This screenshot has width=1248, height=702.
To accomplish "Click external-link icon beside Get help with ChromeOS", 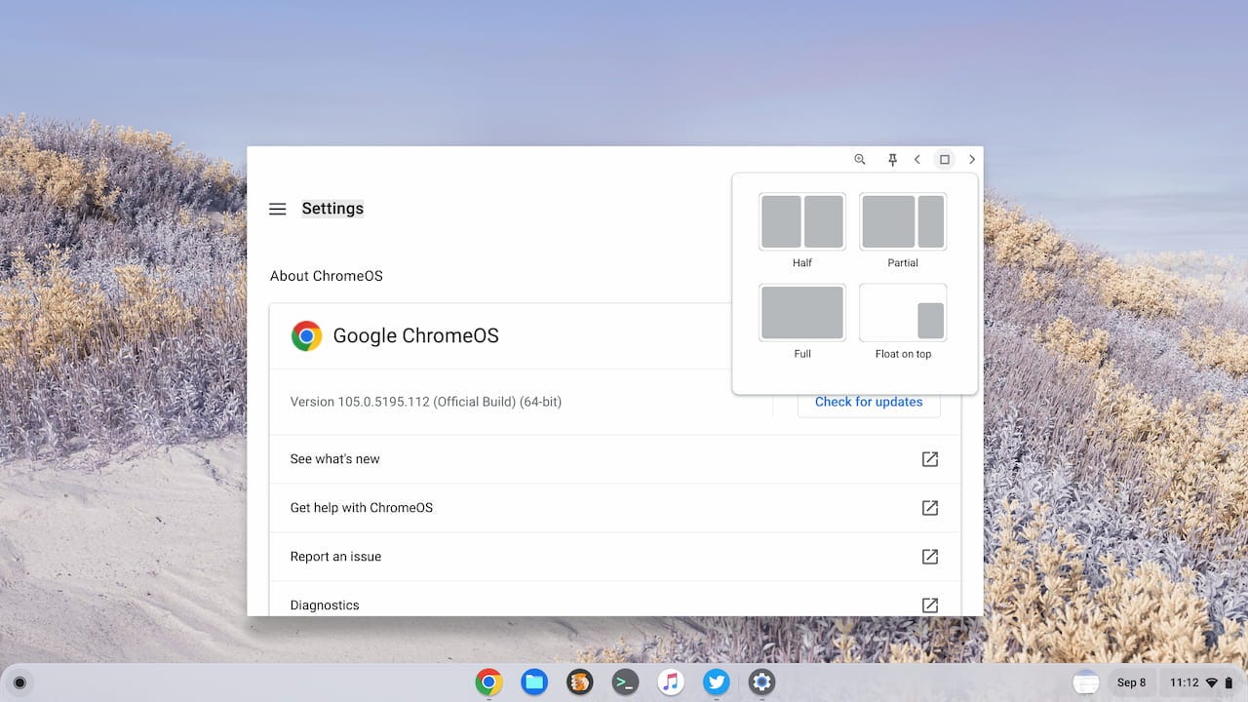I will point(930,508).
